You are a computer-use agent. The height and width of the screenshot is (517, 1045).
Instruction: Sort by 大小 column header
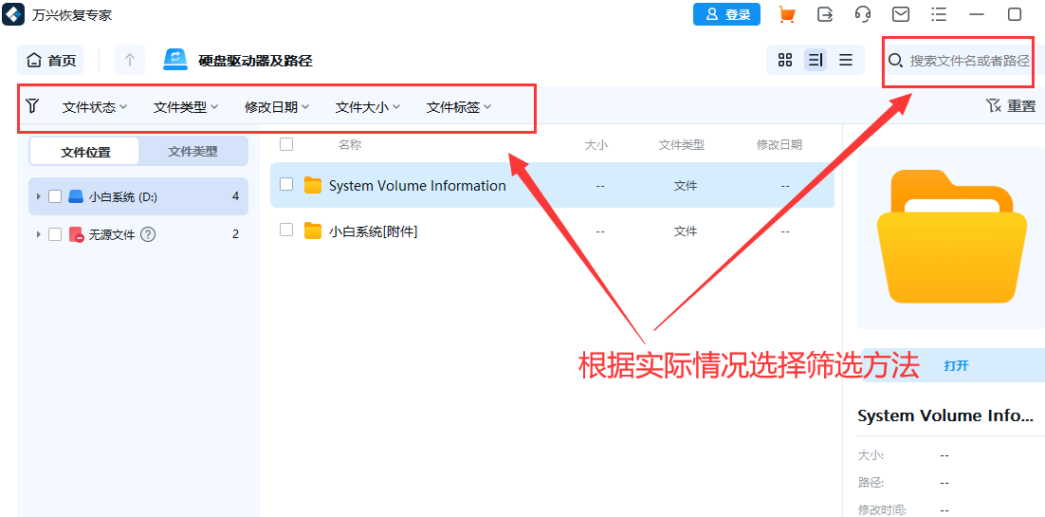pos(596,144)
